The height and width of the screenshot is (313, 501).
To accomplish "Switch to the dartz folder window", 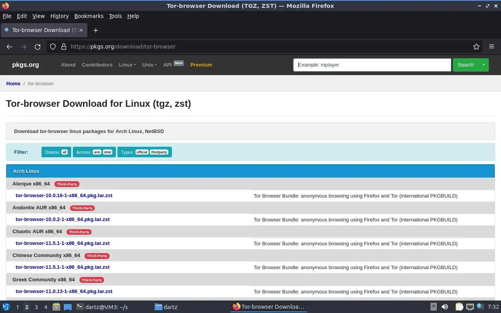I will pos(166,307).
